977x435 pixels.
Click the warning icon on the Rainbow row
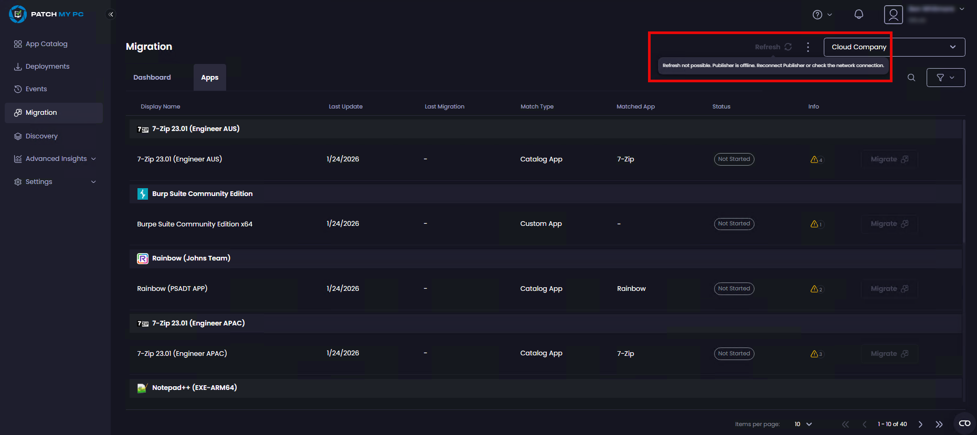pyautogui.click(x=815, y=289)
